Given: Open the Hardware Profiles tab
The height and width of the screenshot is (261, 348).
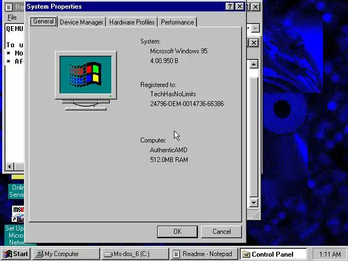Looking at the screenshot, I should (x=132, y=22).
